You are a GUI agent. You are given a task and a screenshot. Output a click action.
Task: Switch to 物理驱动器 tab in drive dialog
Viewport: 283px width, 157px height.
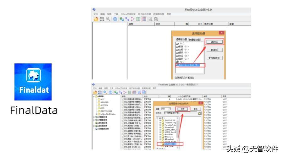point(194,40)
